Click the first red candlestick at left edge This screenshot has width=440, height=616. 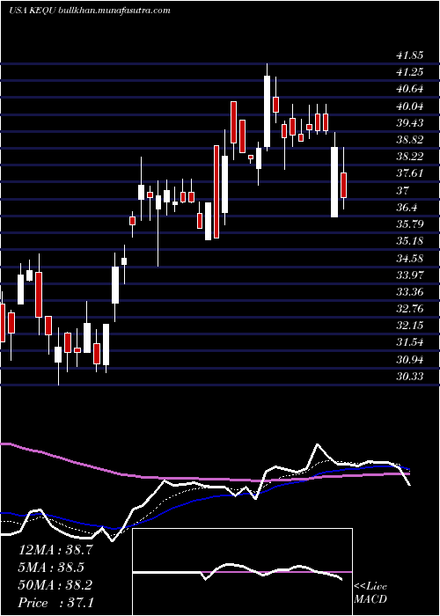pos(3,323)
